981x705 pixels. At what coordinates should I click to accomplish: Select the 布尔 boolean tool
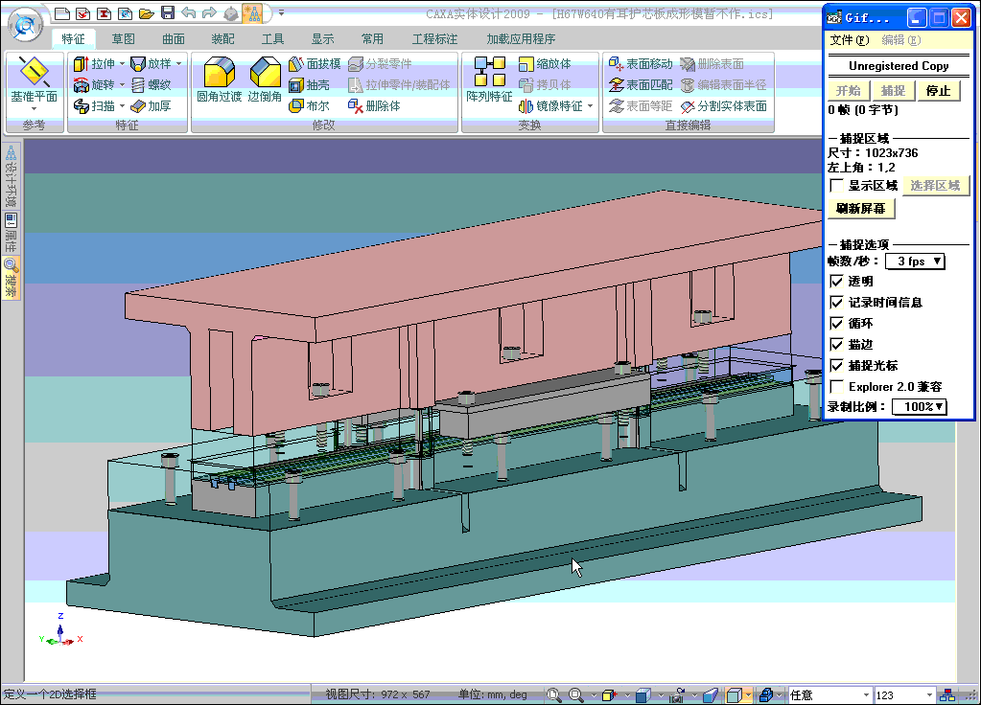click(x=309, y=105)
